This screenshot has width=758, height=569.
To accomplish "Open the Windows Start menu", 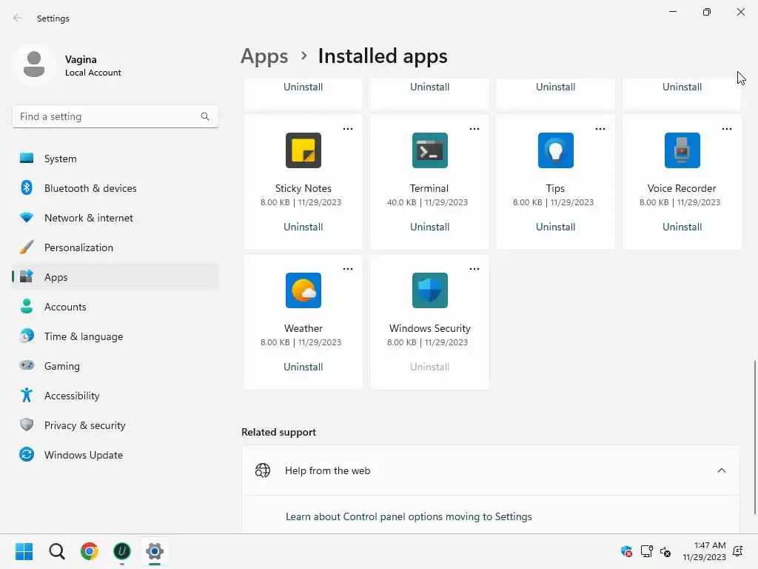I will tap(24, 551).
